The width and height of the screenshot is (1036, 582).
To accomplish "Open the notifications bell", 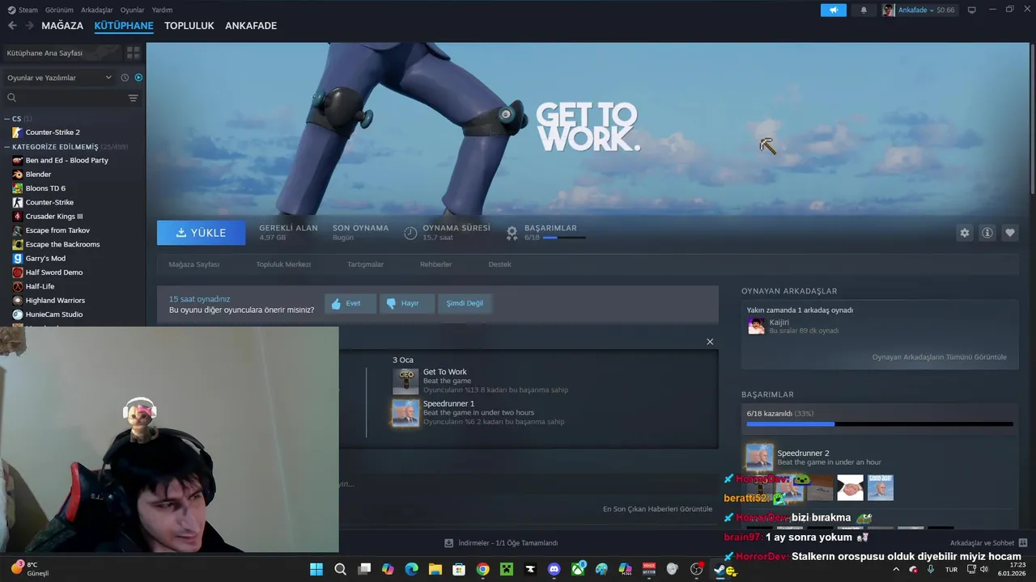I will [864, 10].
